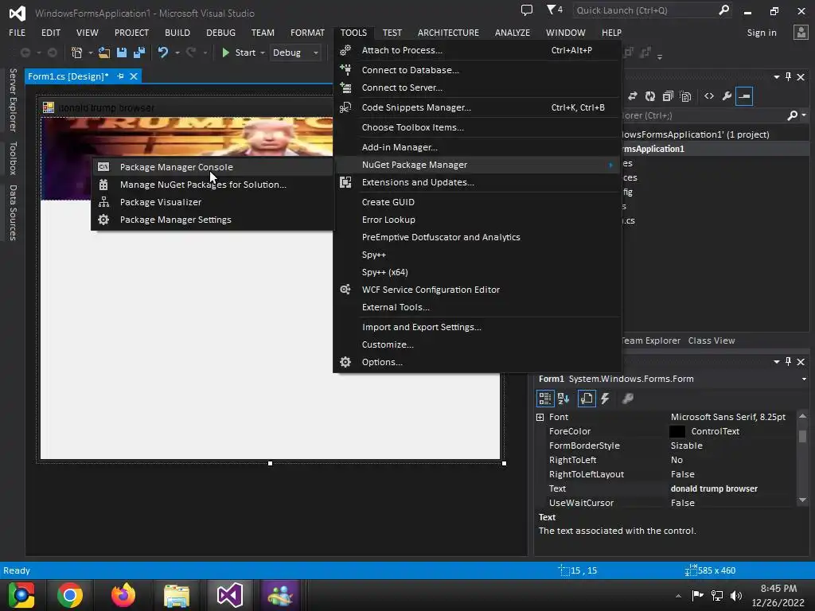
Task: Click the network tray icon
Action: (x=717, y=596)
